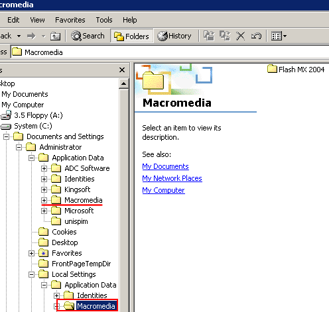The image size is (329, 312).
Task: Expand the Kingsoft folder
Action: (x=44, y=189)
